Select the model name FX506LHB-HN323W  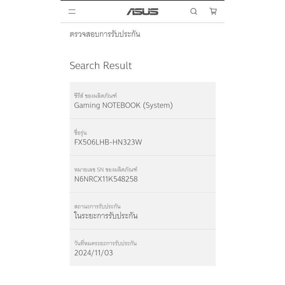coord(108,142)
